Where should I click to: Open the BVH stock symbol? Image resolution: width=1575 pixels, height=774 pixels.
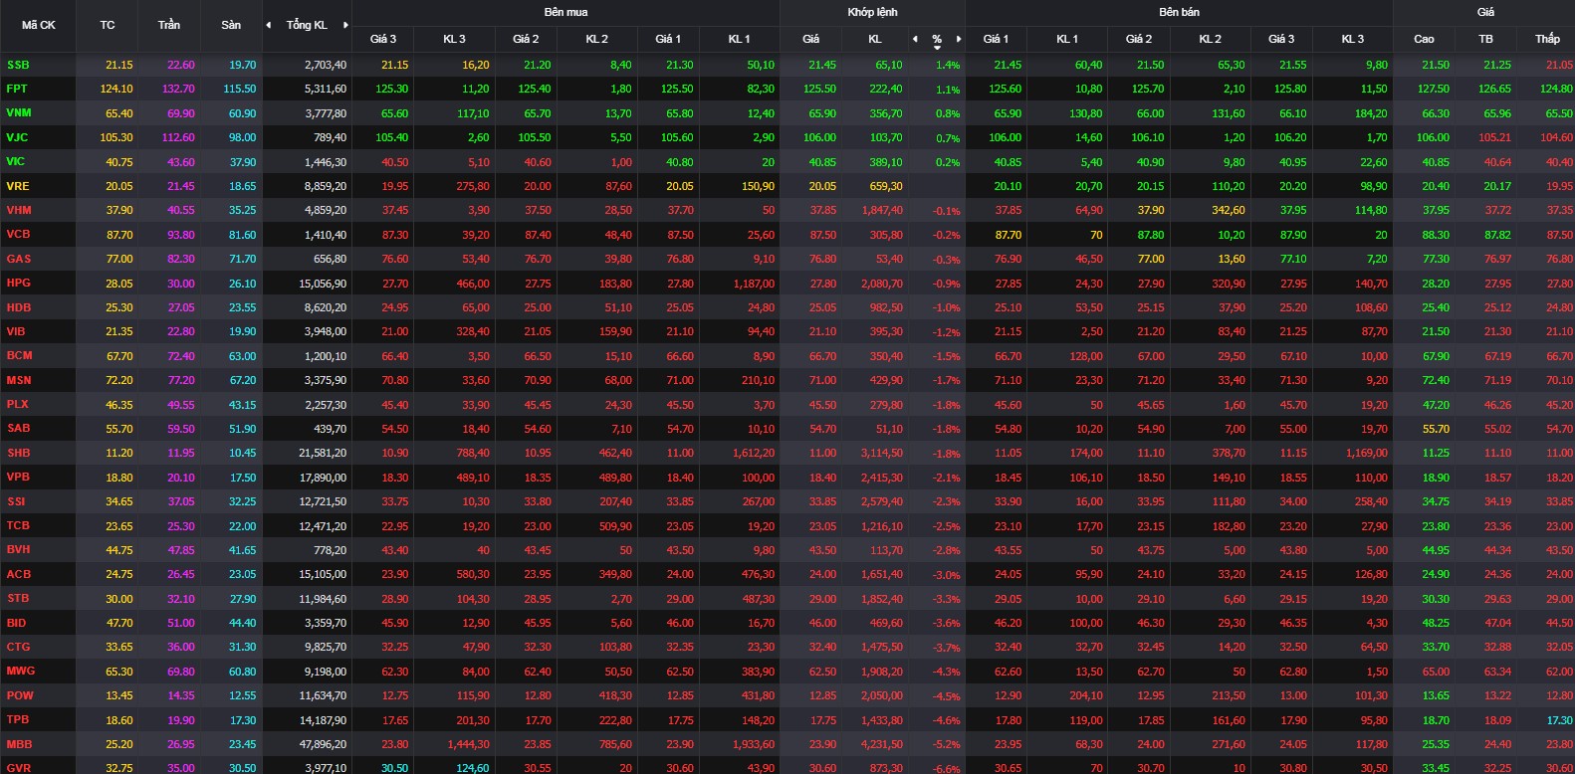[x=18, y=549]
